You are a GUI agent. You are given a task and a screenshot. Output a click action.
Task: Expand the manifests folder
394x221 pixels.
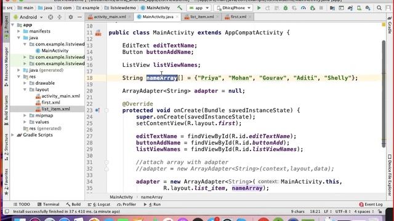19,31
